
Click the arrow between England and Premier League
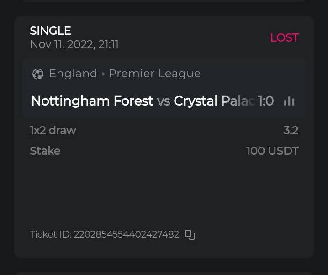pyautogui.click(x=103, y=74)
